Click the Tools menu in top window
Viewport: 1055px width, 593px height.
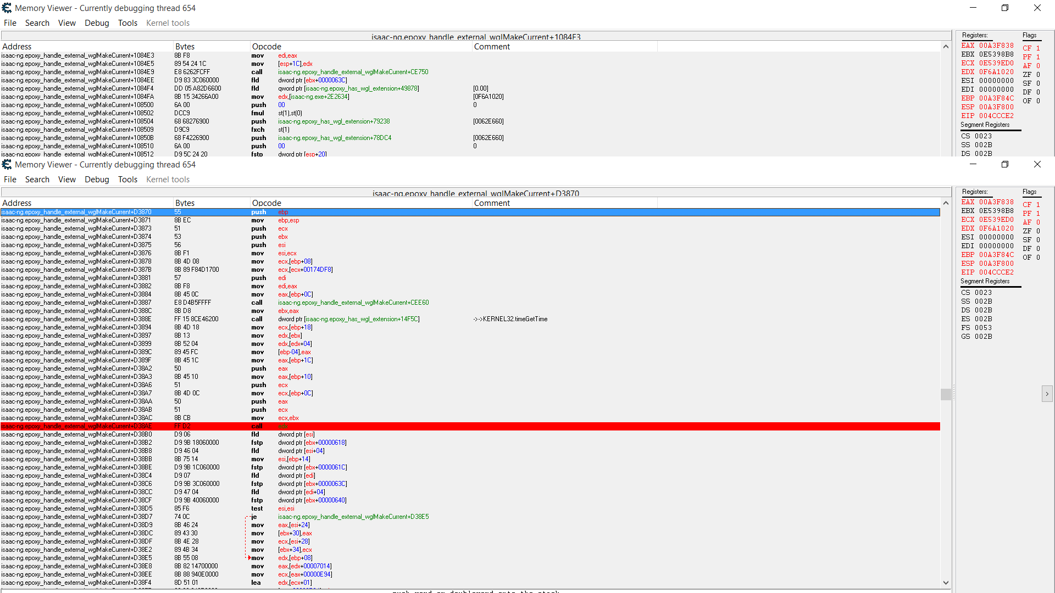(x=127, y=23)
